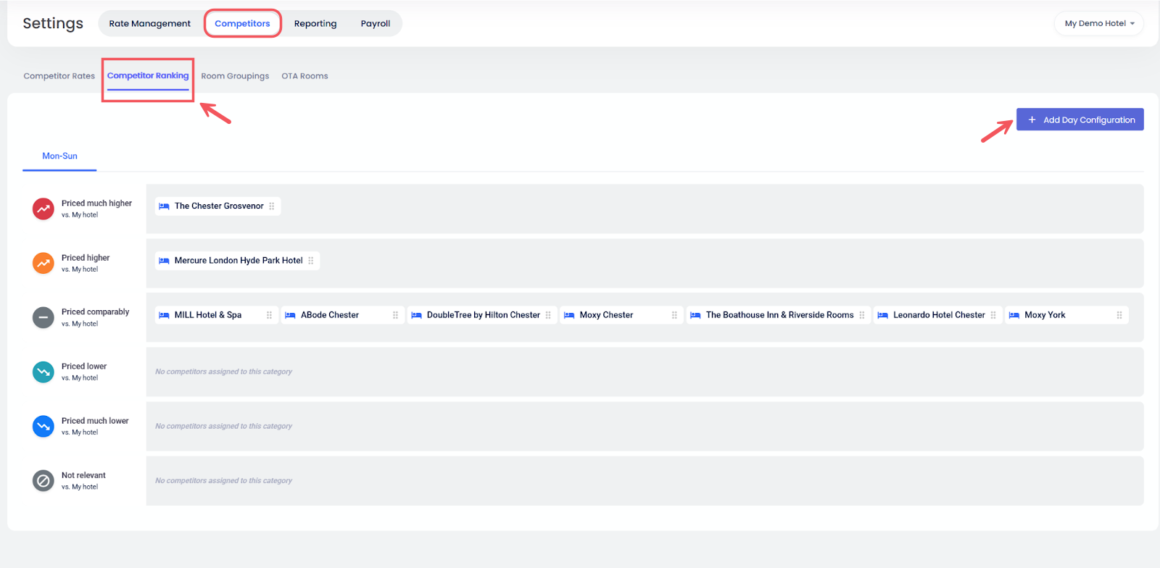The image size is (1160, 568).
Task: Select the Mon-Sun day configuration tab
Action: 59,156
